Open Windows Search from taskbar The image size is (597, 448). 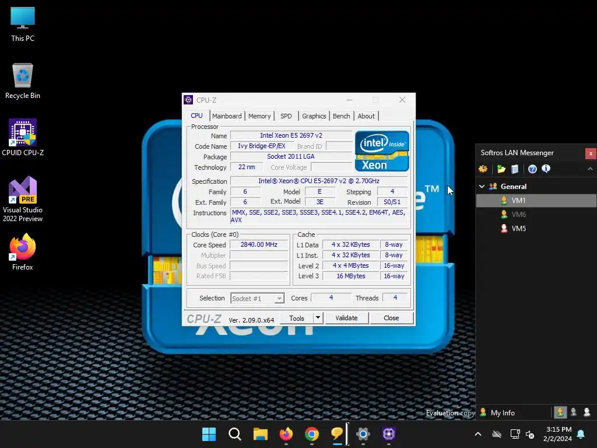234,434
